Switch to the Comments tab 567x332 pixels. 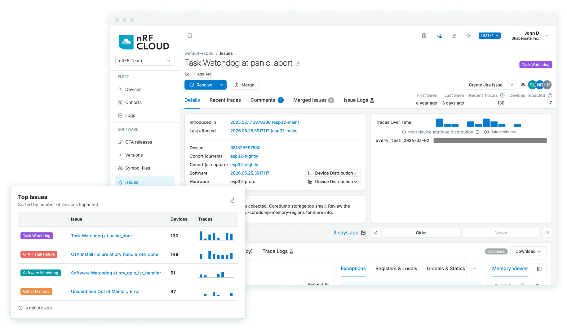[x=267, y=100]
